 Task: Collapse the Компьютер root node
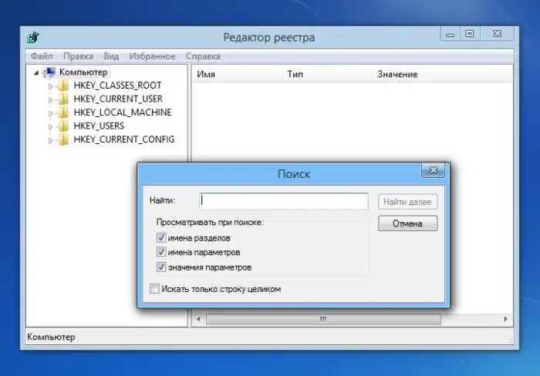[x=36, y=72]
